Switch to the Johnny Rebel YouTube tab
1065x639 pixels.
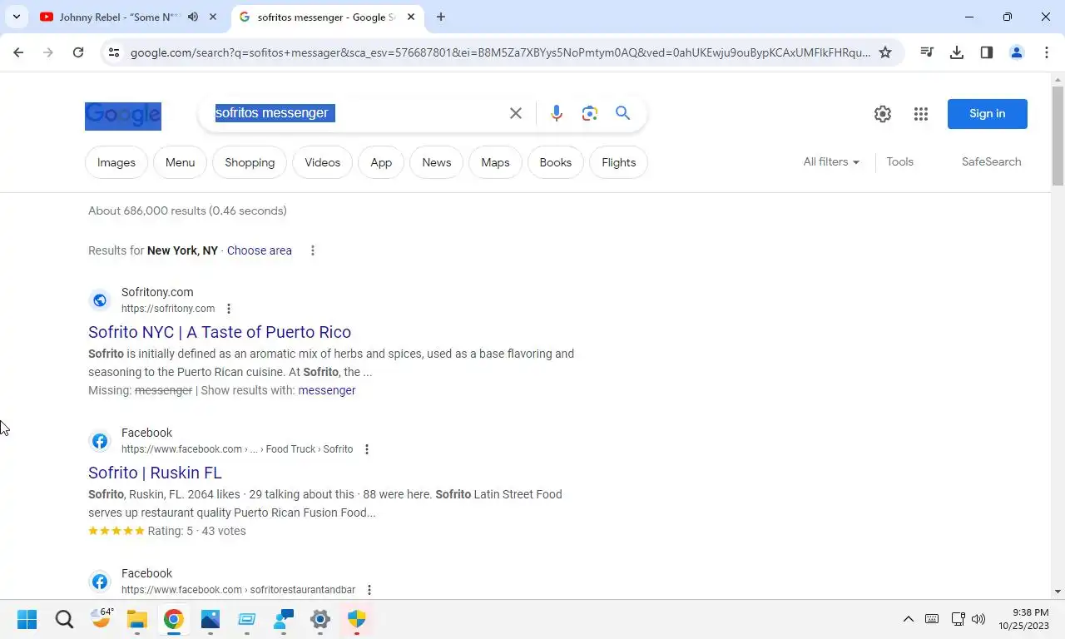click(x=119, y=17)
